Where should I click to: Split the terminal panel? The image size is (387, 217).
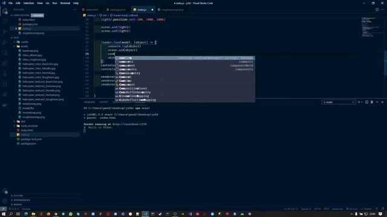click(366, 102)
